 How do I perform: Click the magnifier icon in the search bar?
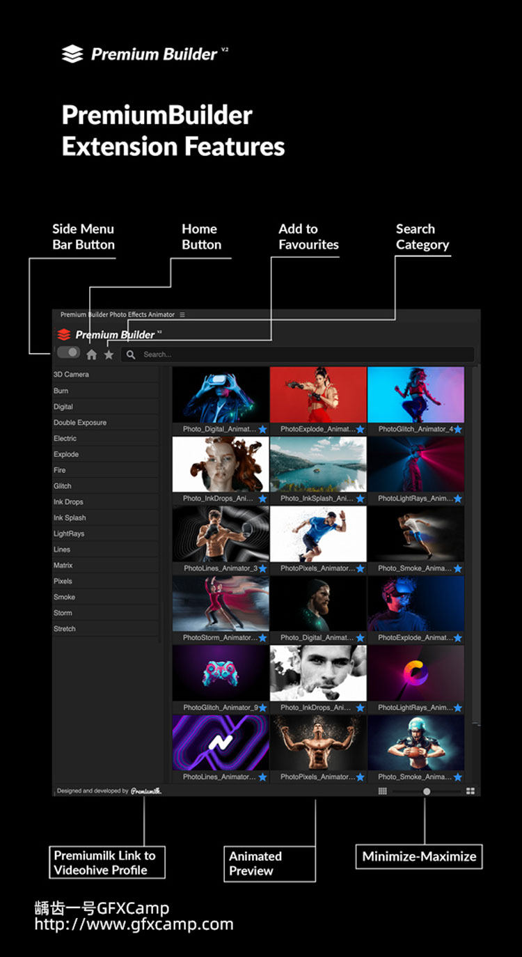(x=131, y=355)
